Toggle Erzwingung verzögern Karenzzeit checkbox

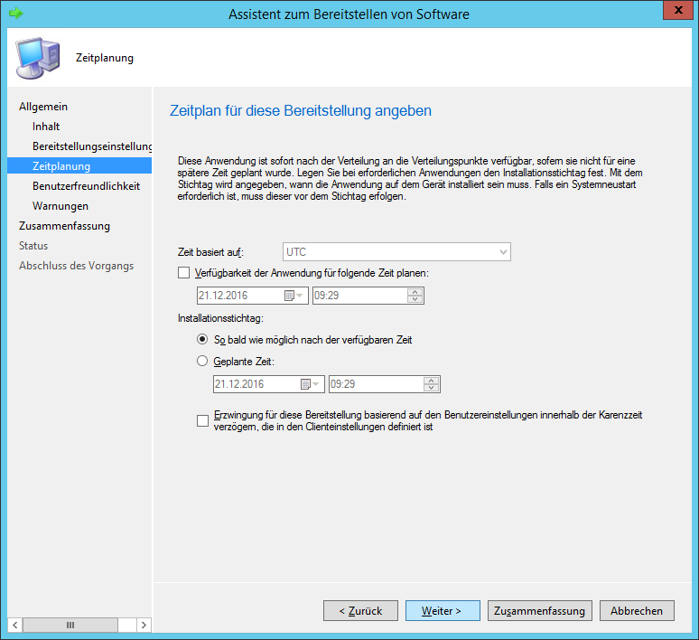[202, 420]
